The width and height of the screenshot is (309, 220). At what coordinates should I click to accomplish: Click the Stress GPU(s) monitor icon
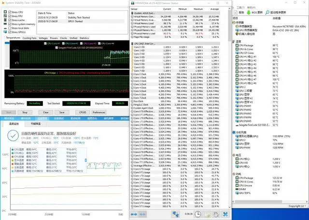tap(5, 32)
